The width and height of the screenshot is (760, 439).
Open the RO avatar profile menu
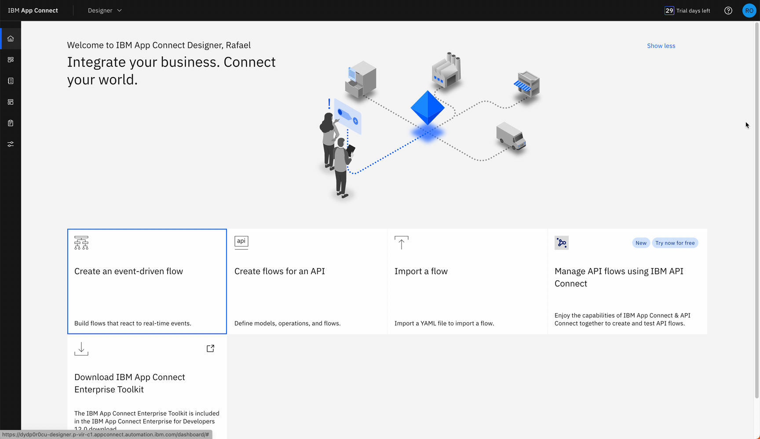[x=749, y=10]
